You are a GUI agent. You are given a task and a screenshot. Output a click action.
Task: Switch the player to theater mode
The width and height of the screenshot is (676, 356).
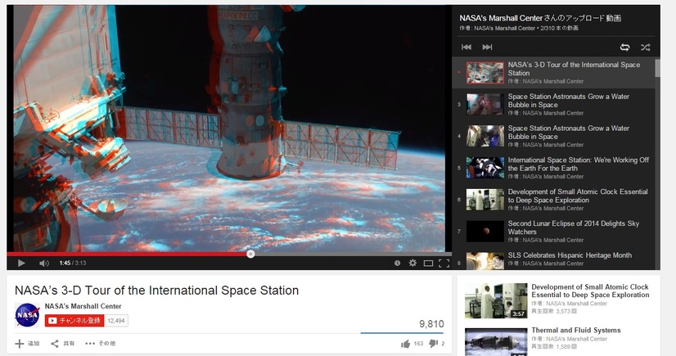click(428, 263)
